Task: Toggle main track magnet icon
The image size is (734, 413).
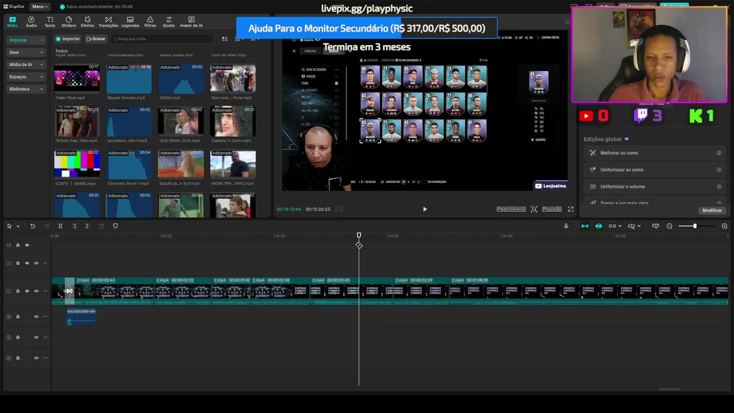Action: tap(584, 226)
